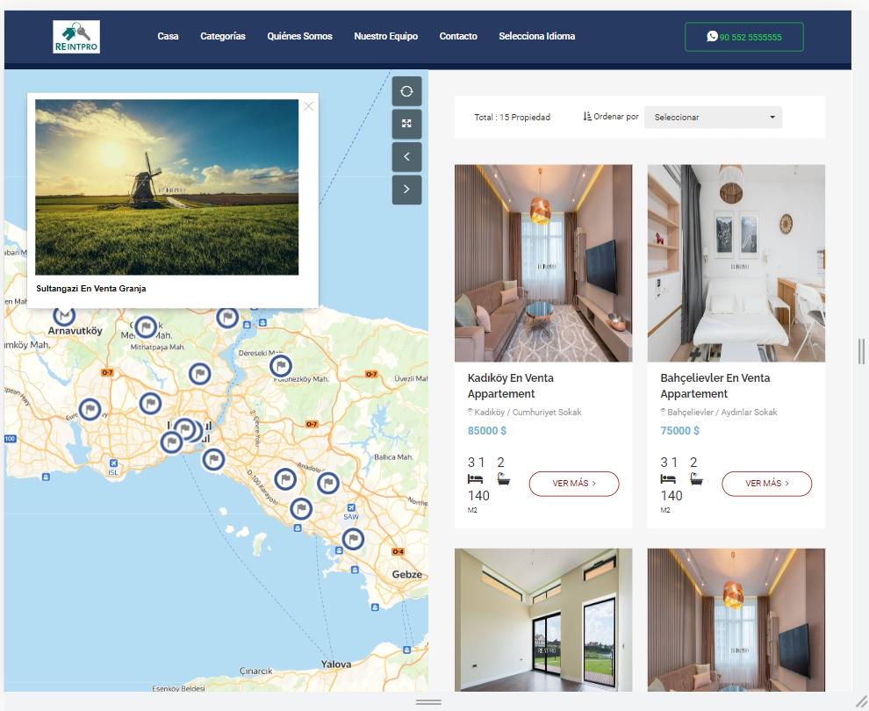Open the Seleccionar sort dropdown
The height and width of the screenshot is (711, 869).
tap(713, 117)
